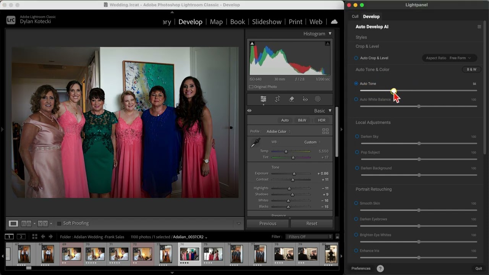Image resolution: width=489 pixels, height=275 pixels.
Task: Collapse the top module picker panel arrow
Action: [x=172, y=12]
